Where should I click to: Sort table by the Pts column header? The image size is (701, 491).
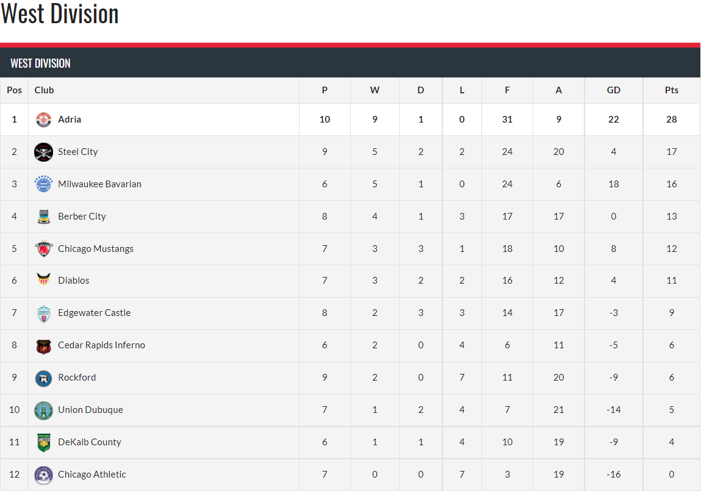pyautogui.click(x=671, y=90)
